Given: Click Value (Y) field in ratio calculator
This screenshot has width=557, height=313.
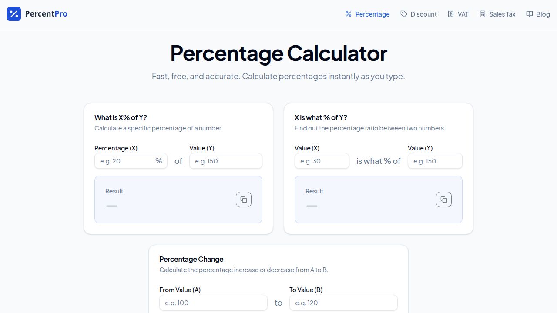Looking at the screenshot, I should tap(435, 161).
